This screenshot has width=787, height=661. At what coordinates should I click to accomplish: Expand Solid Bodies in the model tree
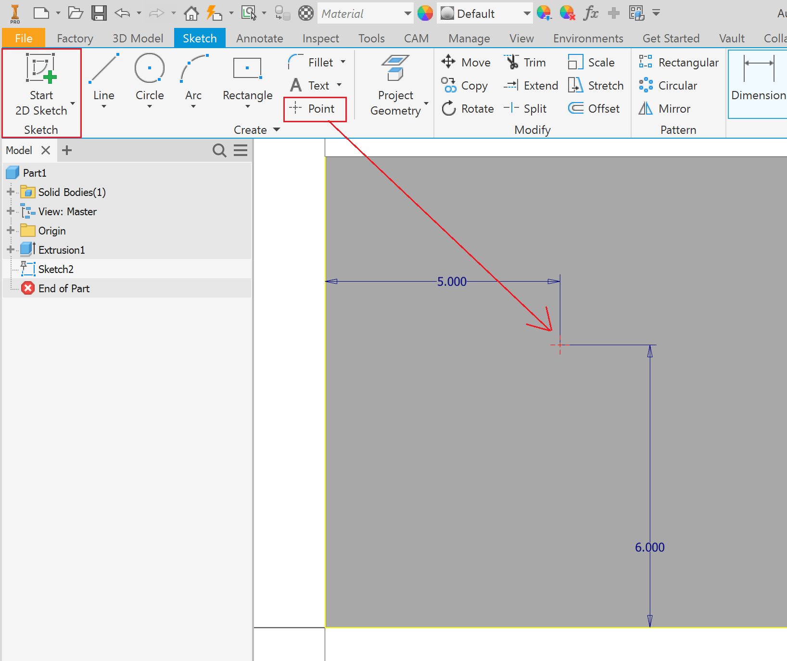pos(10,192)
